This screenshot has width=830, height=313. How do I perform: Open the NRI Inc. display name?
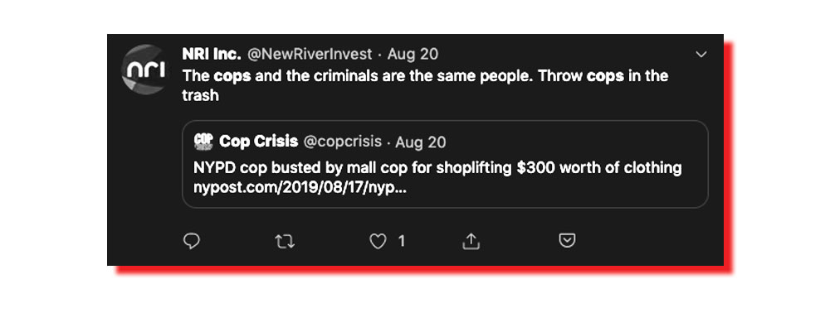coord(211,54)
